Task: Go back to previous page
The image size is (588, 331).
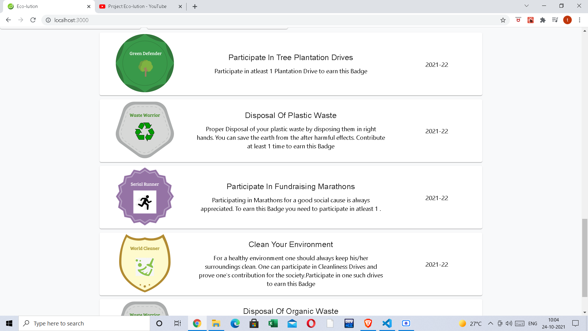Action: point(8,20)
